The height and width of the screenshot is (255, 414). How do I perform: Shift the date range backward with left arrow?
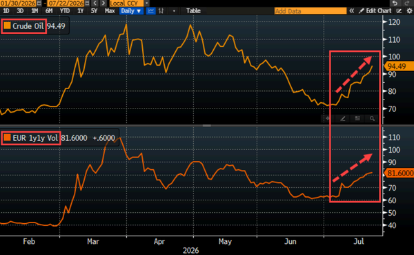pos(95,3)
